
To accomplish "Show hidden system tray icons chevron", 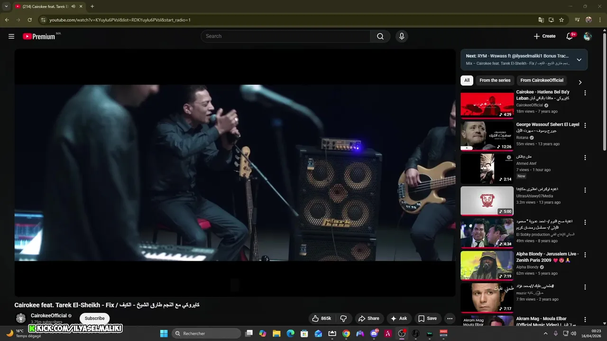I will click(546, 333).
